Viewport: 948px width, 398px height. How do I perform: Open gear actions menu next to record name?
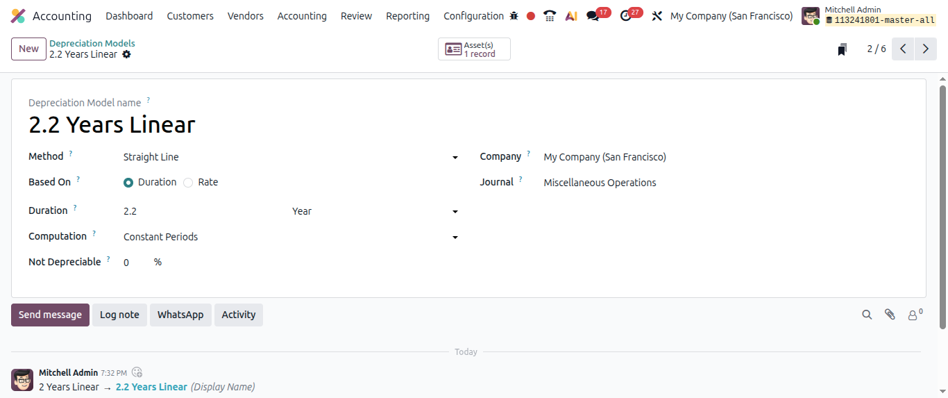pyautogui.click(x=126, y=54)
